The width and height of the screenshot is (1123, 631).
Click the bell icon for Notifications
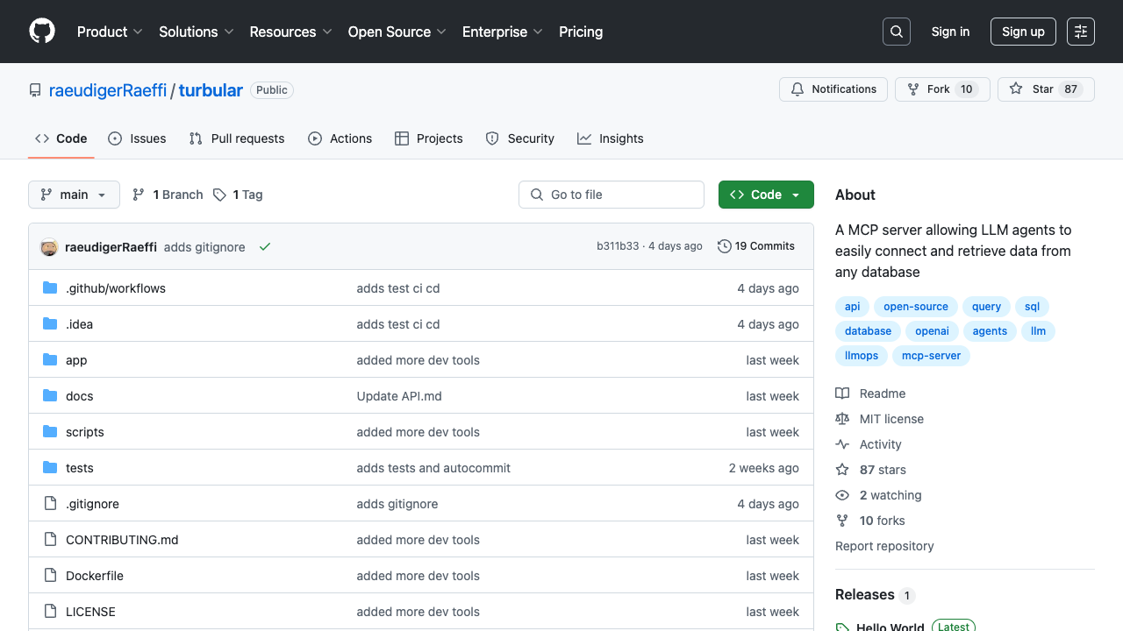point(798,89)
